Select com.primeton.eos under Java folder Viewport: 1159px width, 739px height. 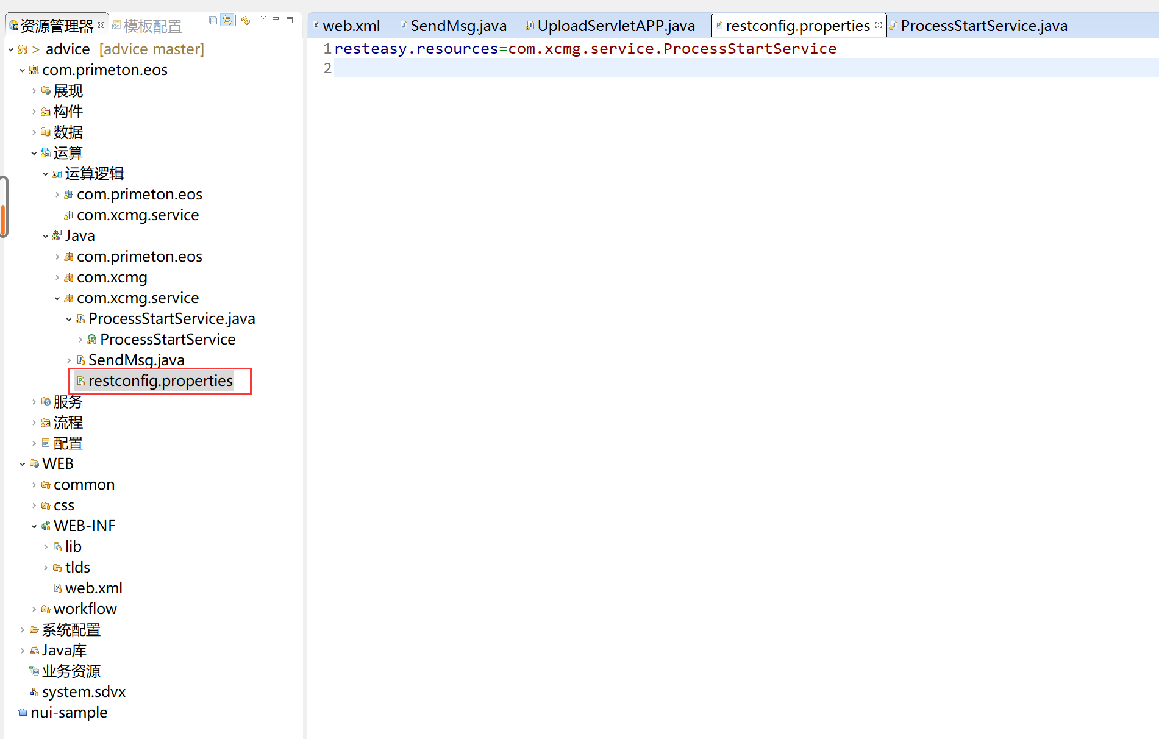140,257
